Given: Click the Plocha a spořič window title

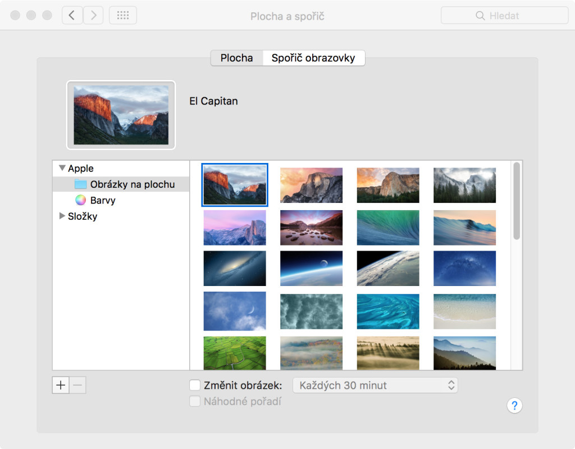Looking at the screenshot, I should [287, 16].
